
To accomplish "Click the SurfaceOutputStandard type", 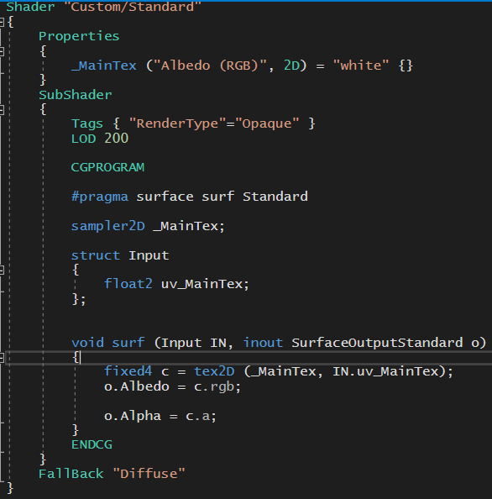I will click(x=377, y=343).
